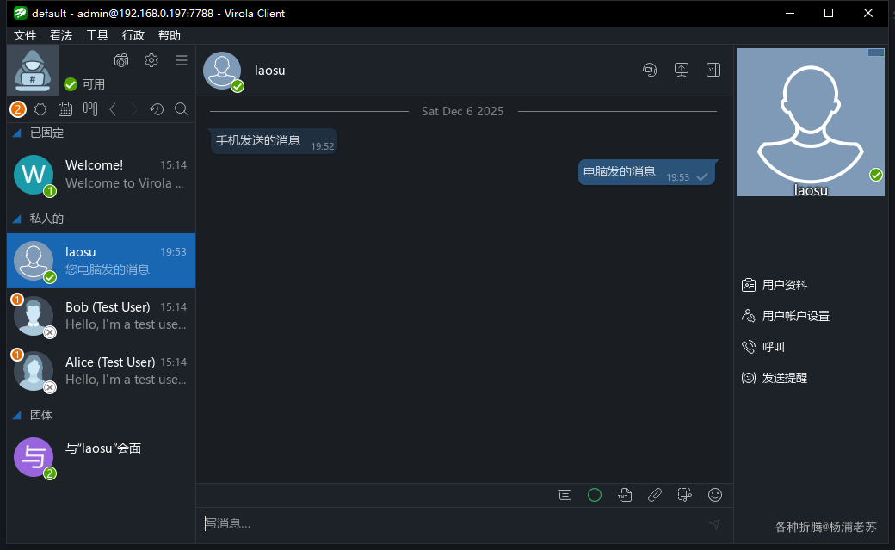Collapse the 团体 group section

click(x=17, y=415)
